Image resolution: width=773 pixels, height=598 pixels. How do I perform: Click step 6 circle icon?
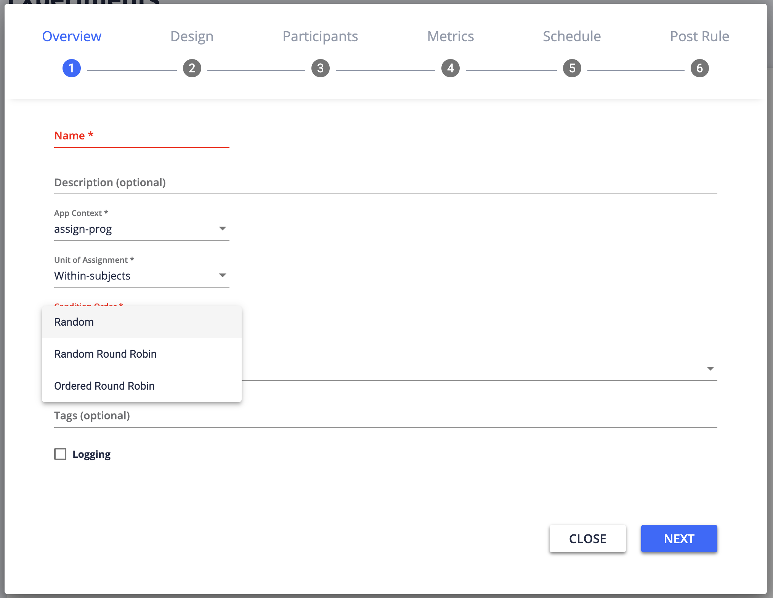(699, 69)
